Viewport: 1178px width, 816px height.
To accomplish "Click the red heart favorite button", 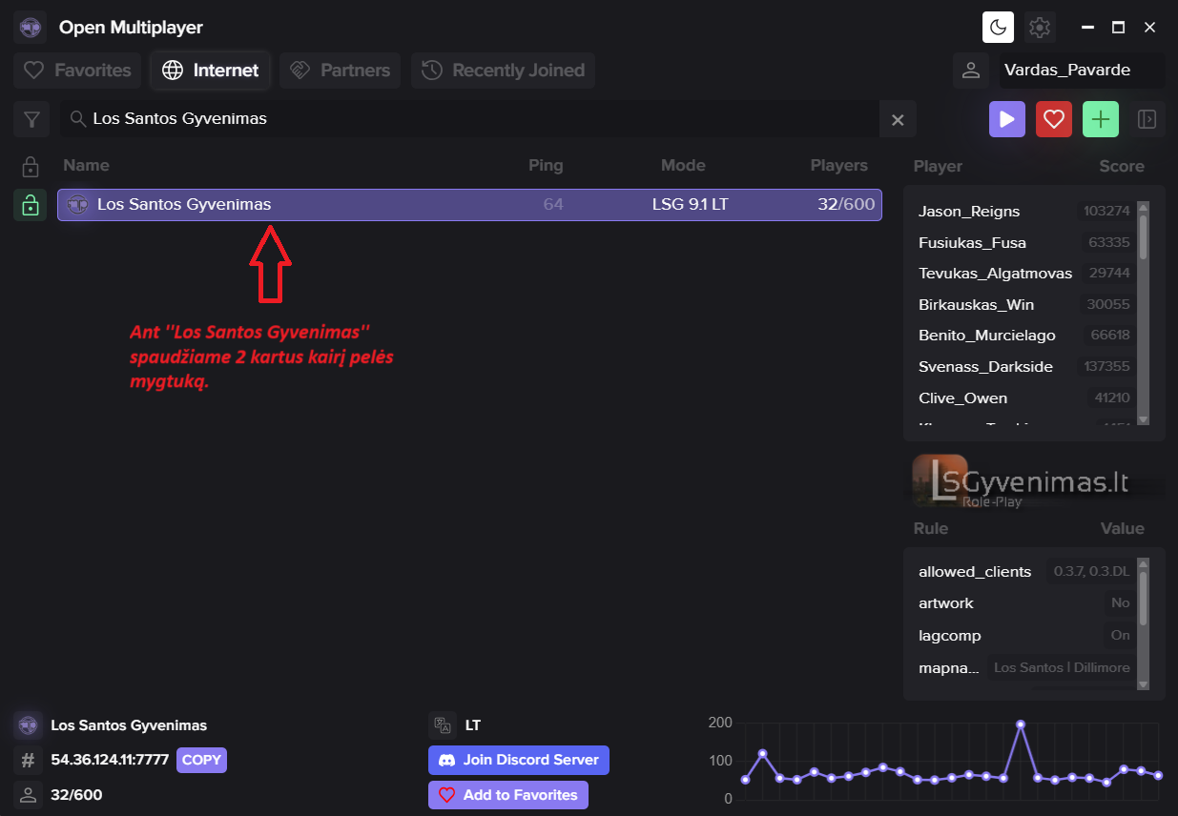I will [x=1053, y=119].
